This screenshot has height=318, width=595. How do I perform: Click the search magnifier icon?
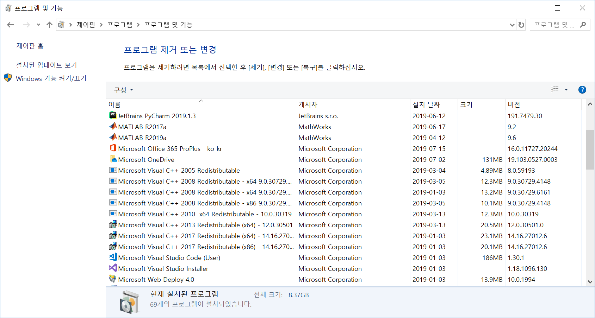(583, 25)
